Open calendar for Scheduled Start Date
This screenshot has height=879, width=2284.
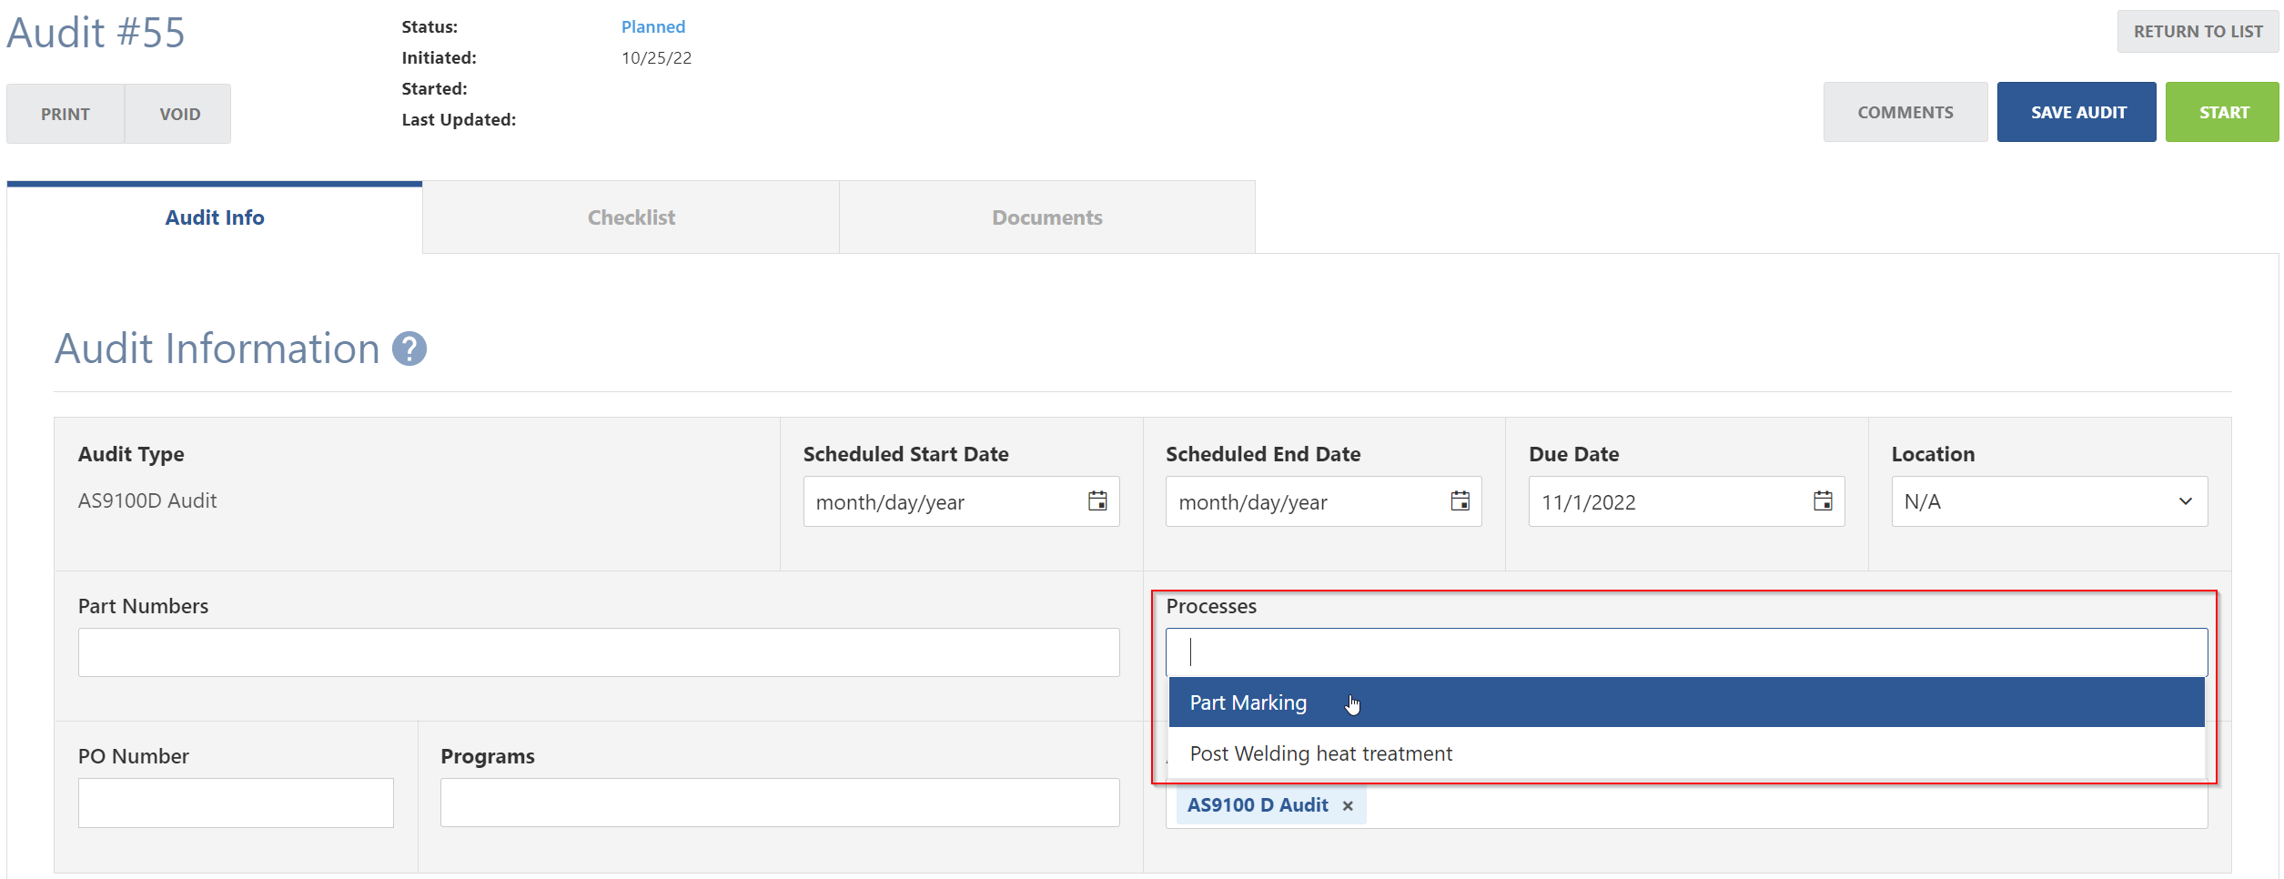tap(1097, 501)
